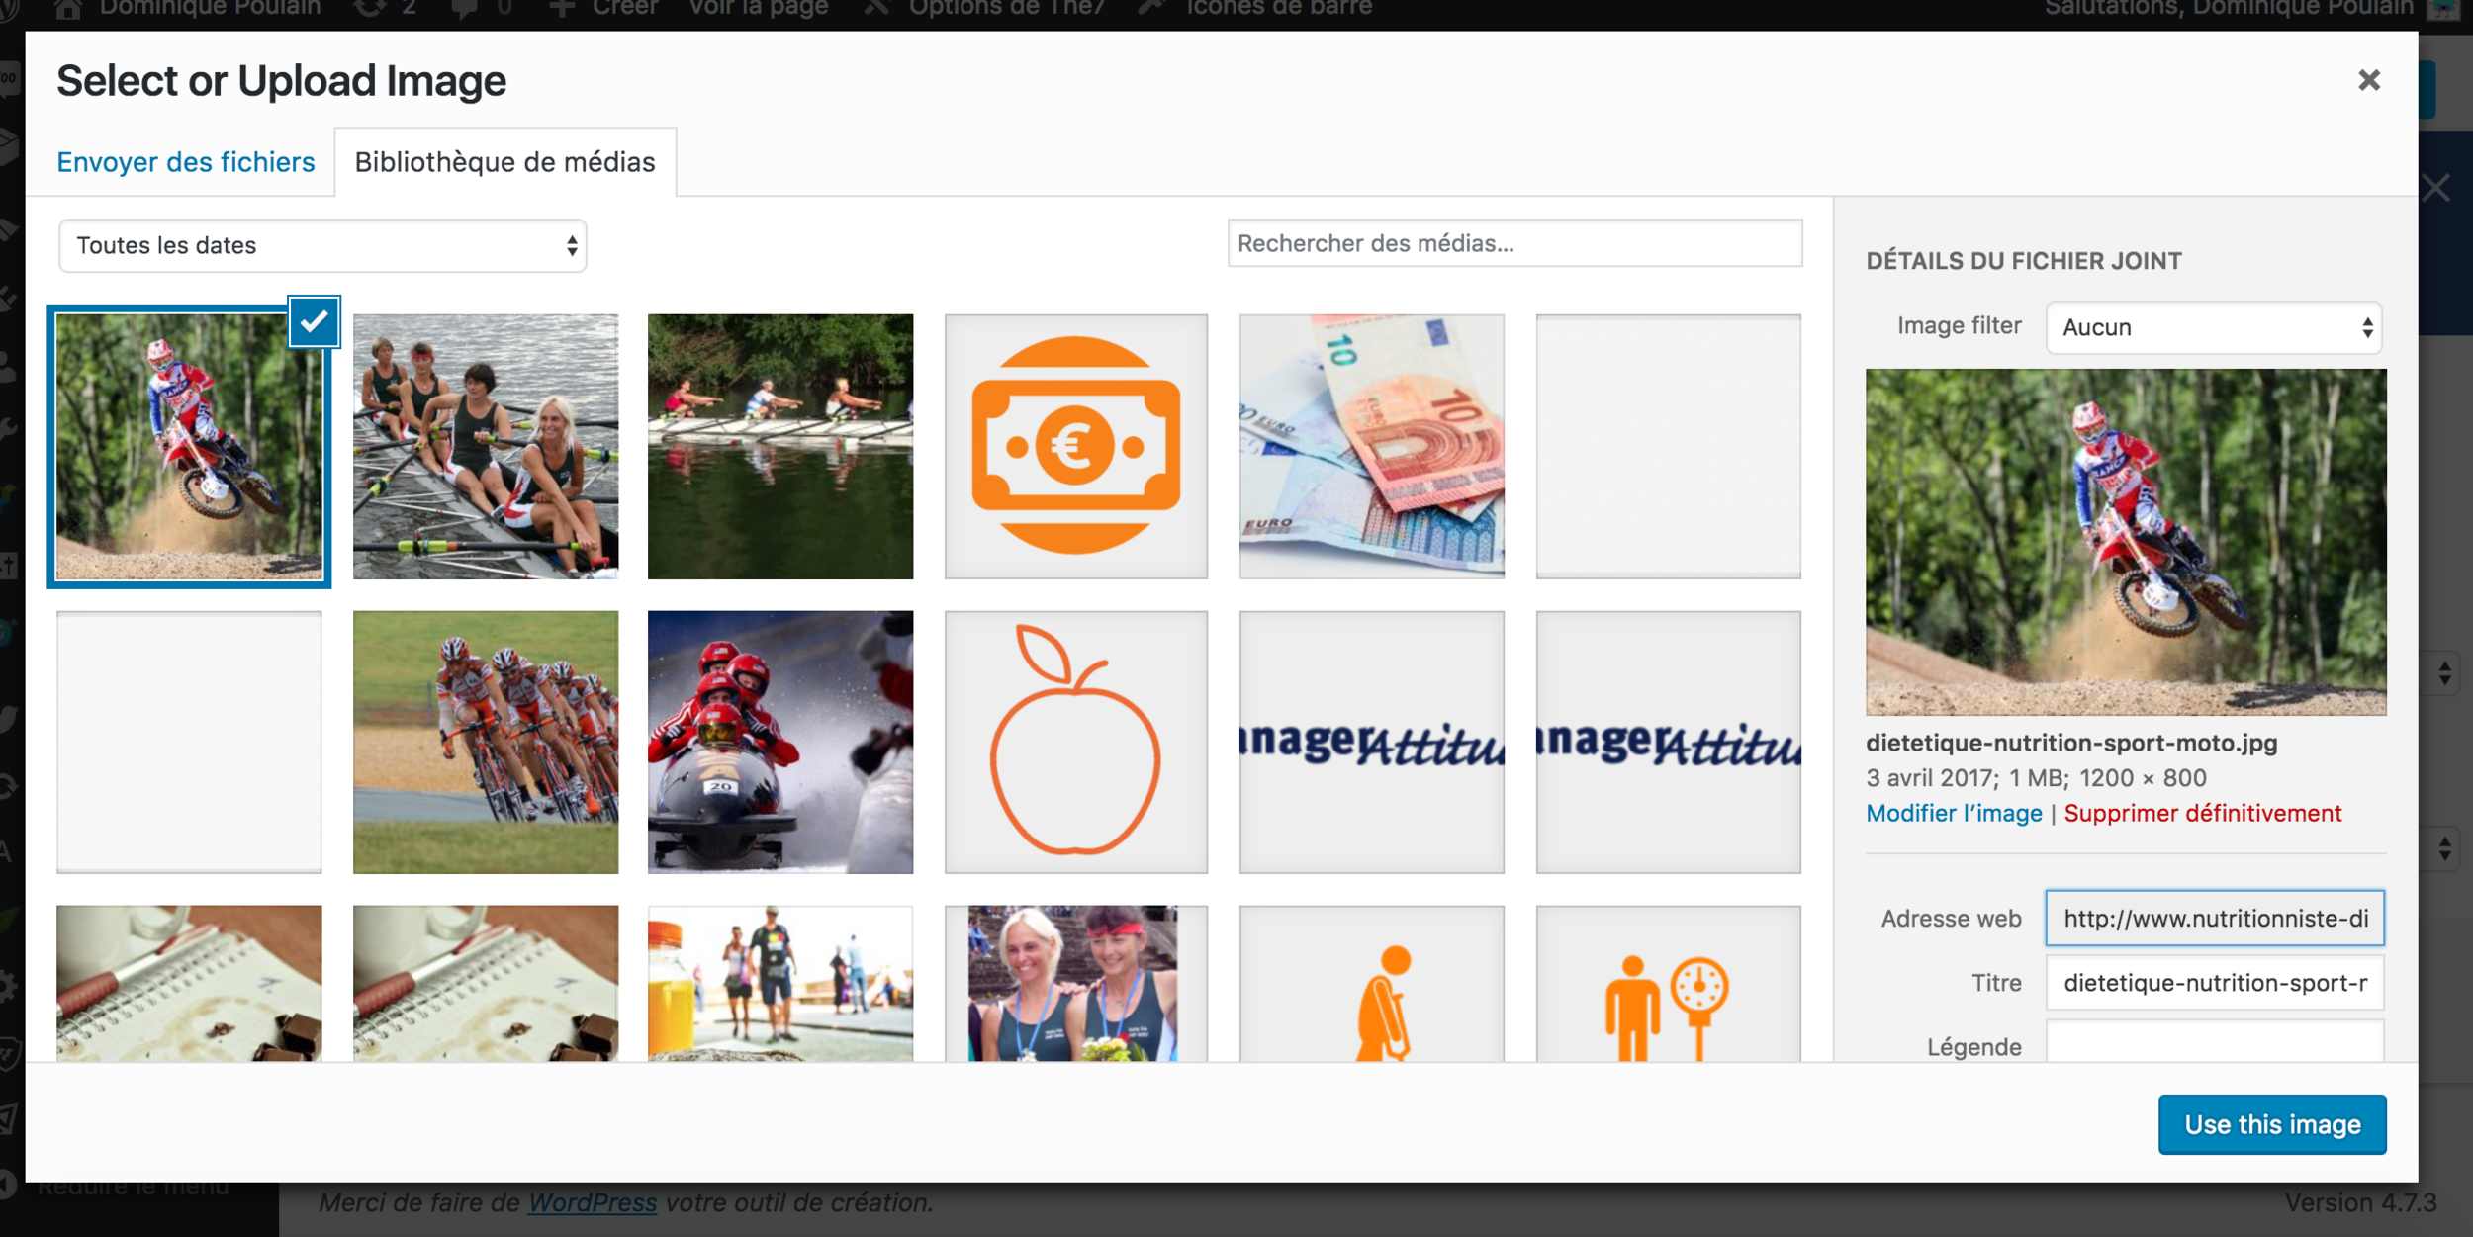Pick the orange person with scale icon

coord(1668,989)
